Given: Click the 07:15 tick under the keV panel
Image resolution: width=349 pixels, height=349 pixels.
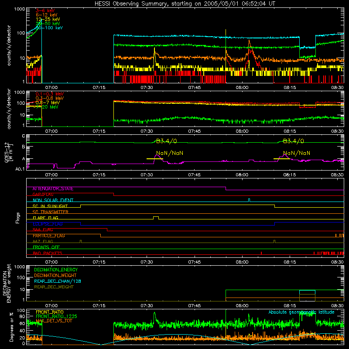Looking at the screenshot, I should click(x=99, y=88).
